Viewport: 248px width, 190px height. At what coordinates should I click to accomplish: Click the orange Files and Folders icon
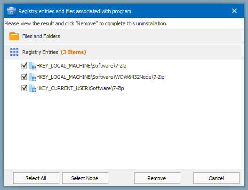pyautogui.click(x=14, y=36)
